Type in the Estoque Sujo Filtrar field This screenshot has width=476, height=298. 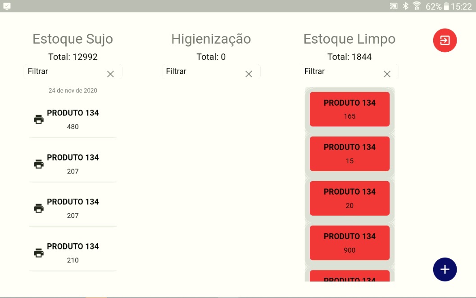[x=63, y=71]
